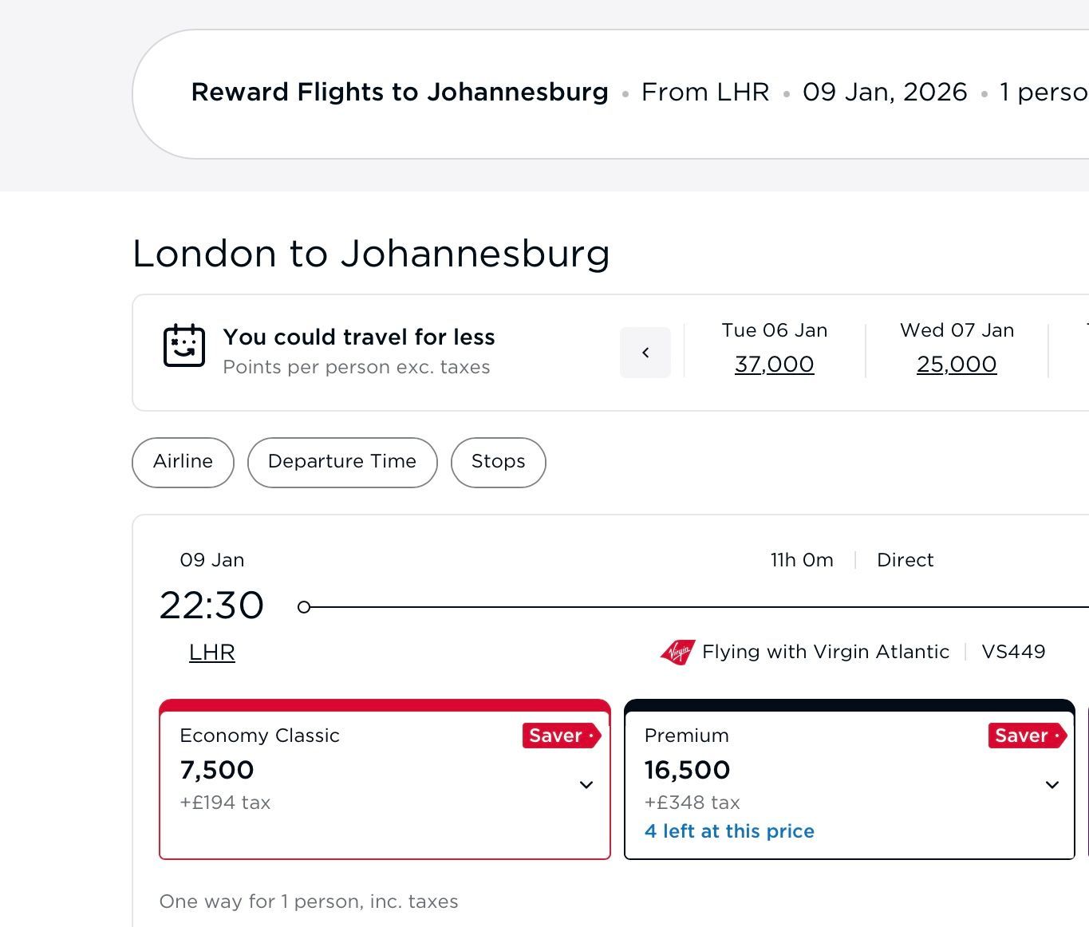Viewport: 1089px width, 927px height.
Task: Open the Stops filter
Action: (x=498, y=462)
